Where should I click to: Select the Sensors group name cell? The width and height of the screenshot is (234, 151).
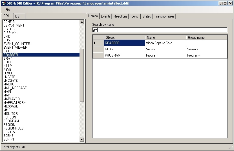click(207, 49)
